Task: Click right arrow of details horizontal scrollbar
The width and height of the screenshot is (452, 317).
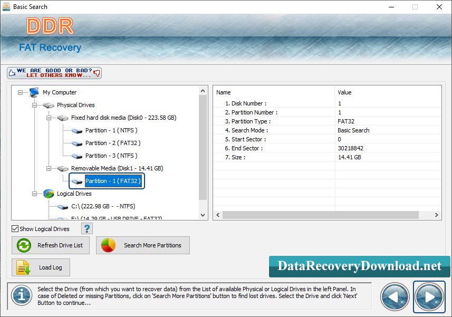Action: coord(436,215)
